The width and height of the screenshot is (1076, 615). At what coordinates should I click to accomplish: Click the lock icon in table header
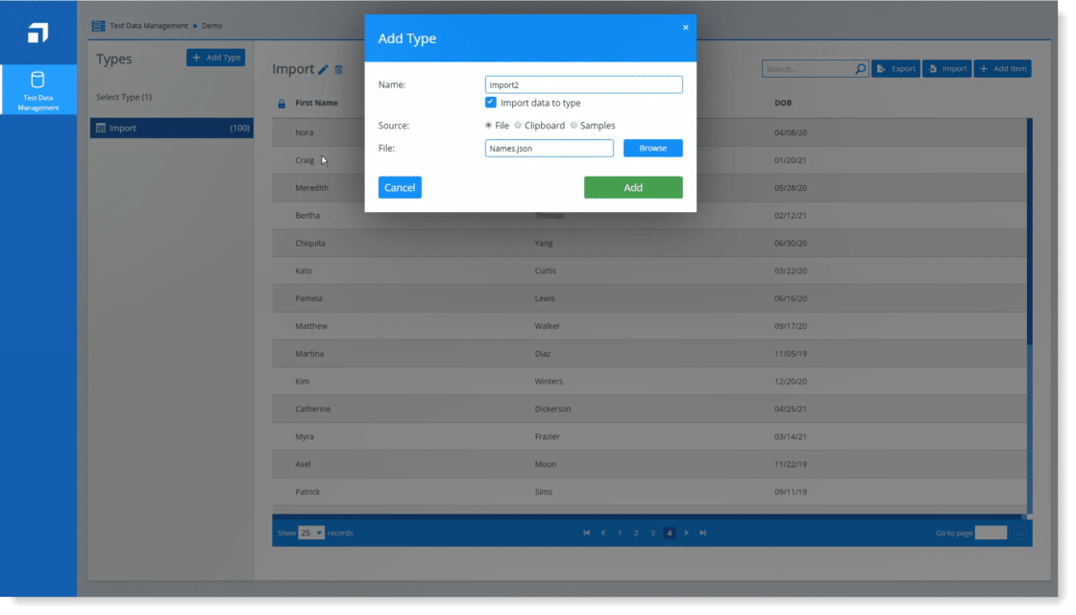(281, 104)
